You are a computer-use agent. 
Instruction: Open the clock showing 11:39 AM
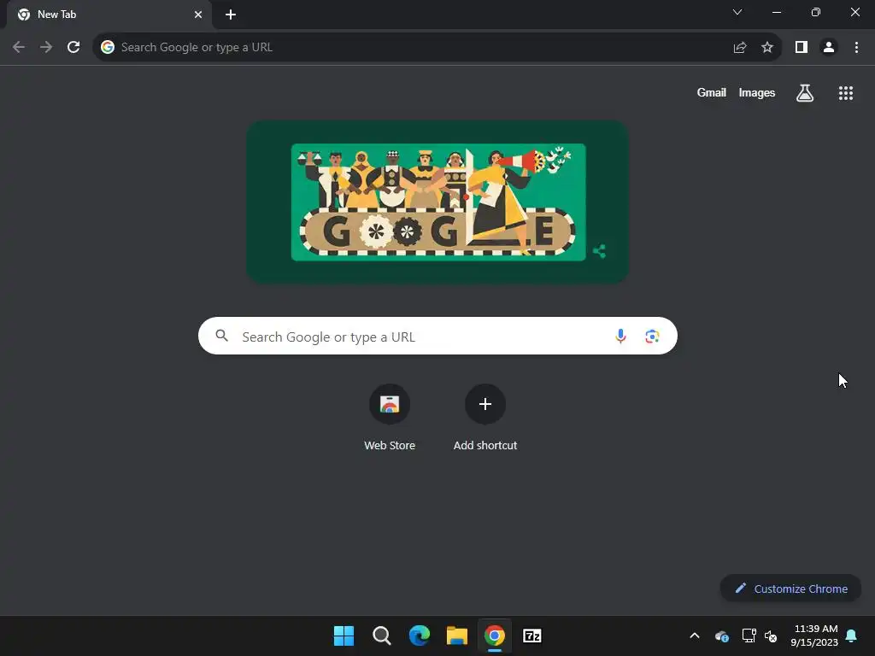coord(814,635)
